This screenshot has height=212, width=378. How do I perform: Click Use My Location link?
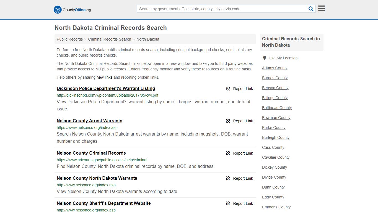pos(283,58)
